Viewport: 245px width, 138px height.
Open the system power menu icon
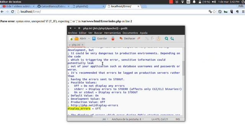(243, 2)
